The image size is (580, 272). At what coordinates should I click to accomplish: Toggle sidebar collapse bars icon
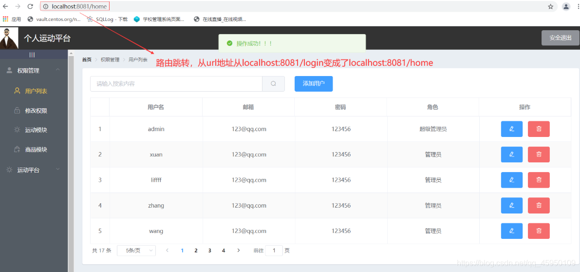pos(32,55)
